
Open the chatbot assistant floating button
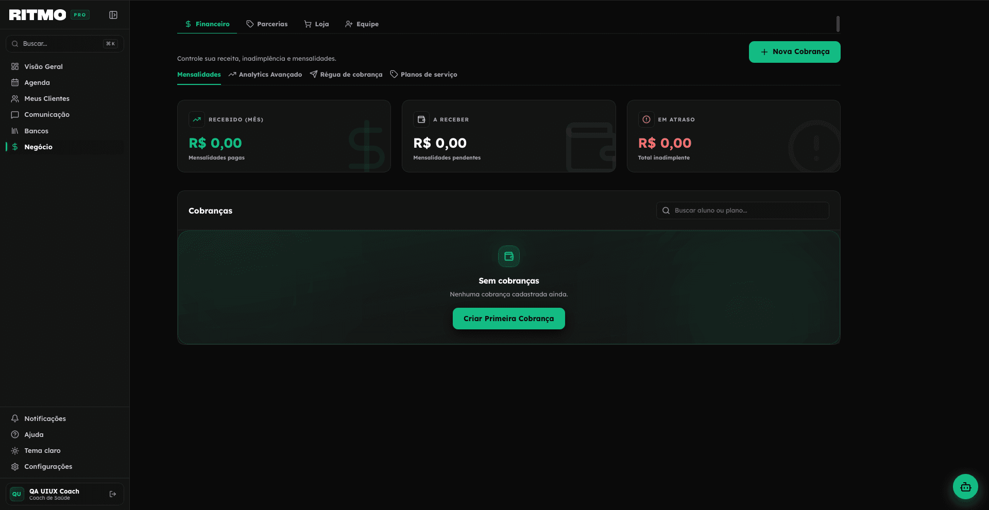tap(965, 487)
